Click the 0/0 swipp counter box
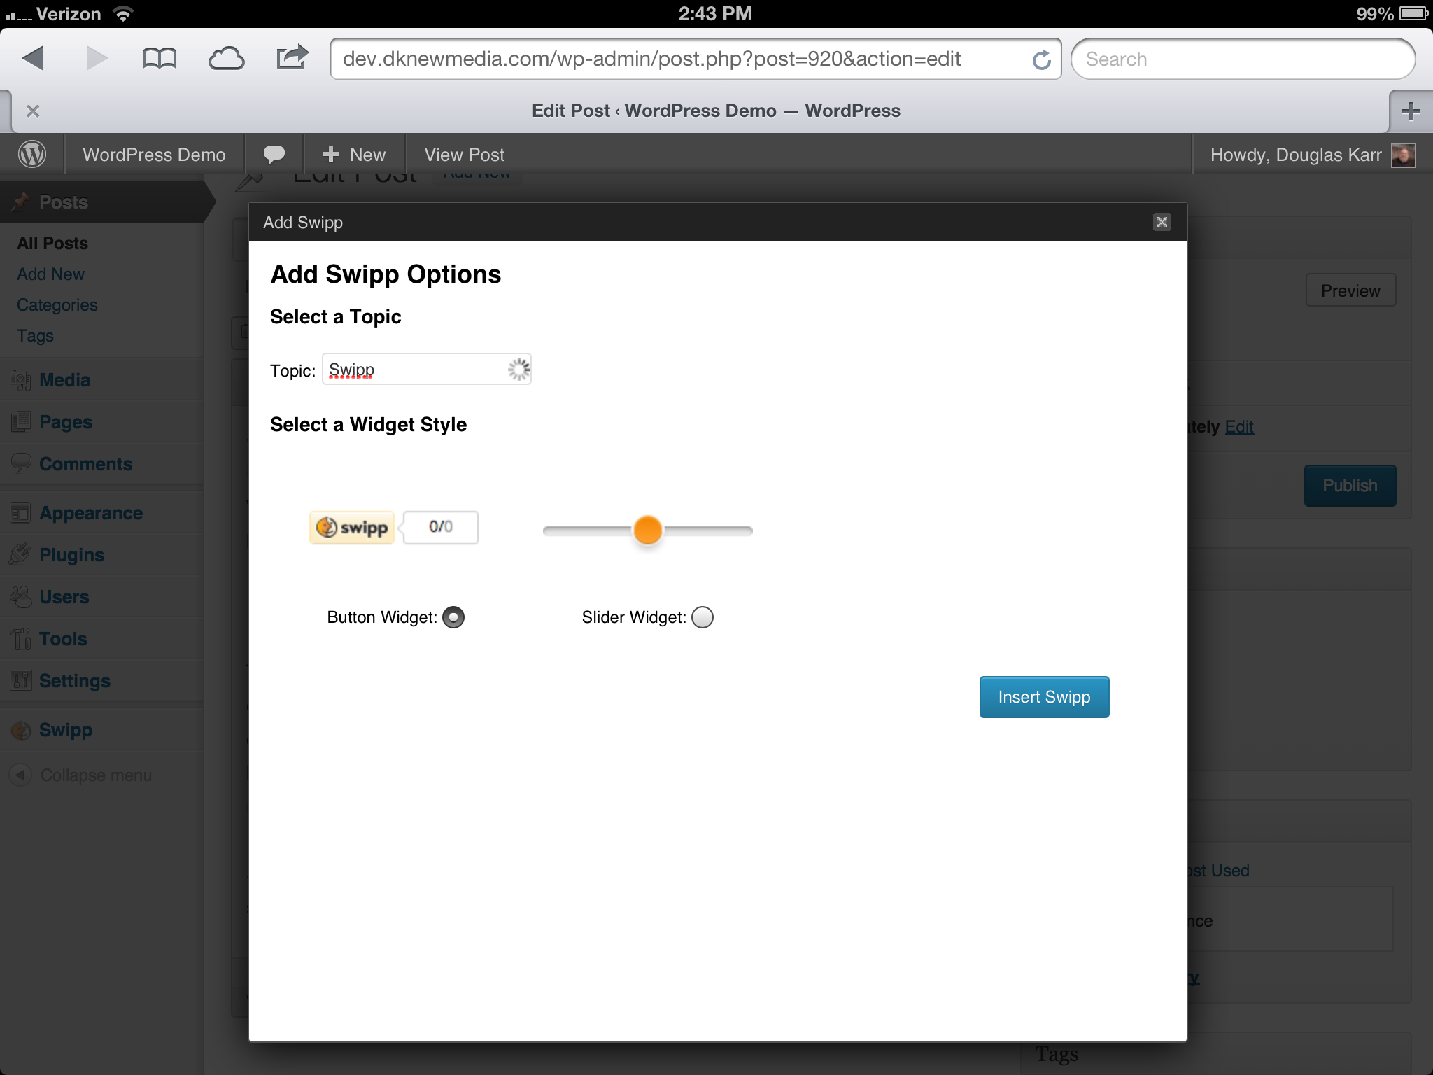This screenshot has width=1433, height=1075. pos(441,527)
